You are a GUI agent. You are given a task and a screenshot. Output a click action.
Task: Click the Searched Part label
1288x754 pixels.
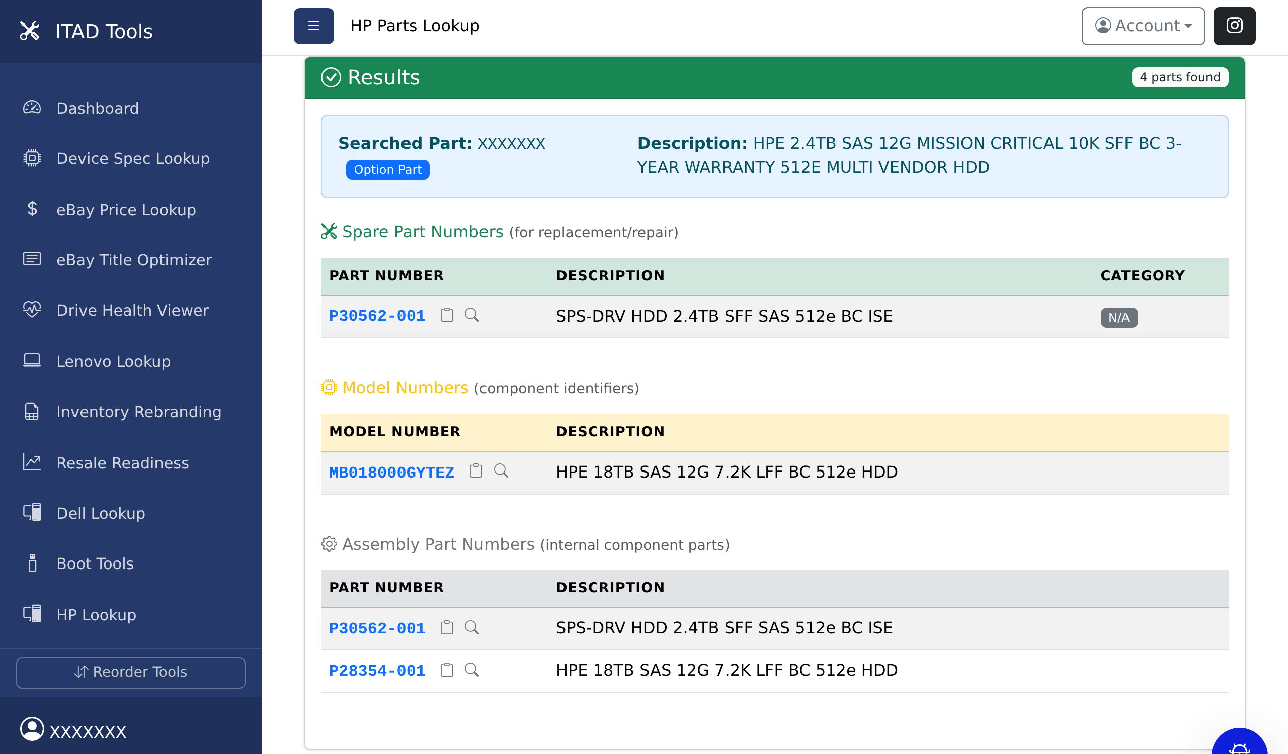click(406, 143)
